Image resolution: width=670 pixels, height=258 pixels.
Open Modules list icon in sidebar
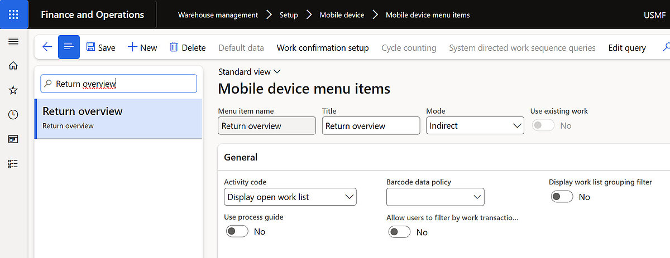click(x=13, y=164)
